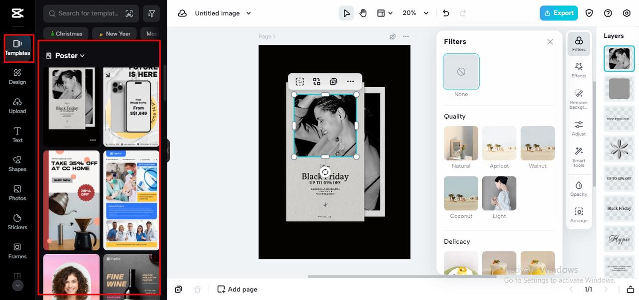Open the CapCut home logo
The image size is (639, 300).
(17, 13)
